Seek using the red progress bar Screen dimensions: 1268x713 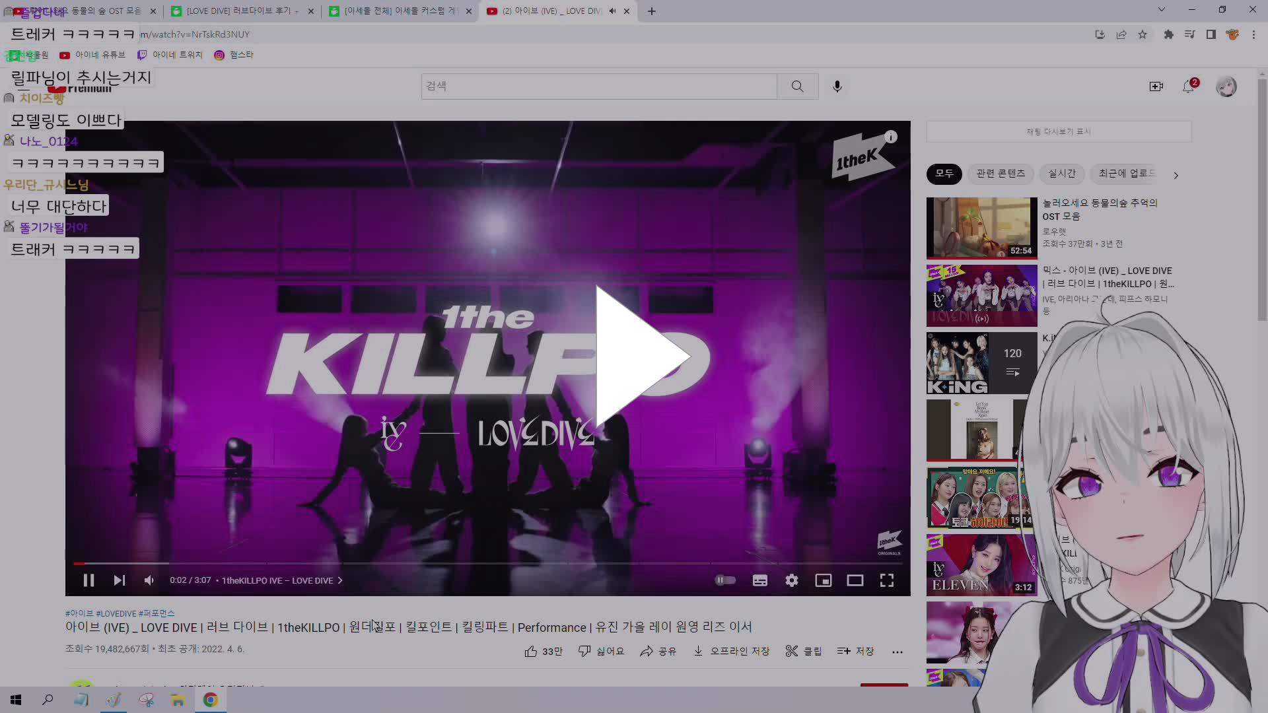(264, 564)
